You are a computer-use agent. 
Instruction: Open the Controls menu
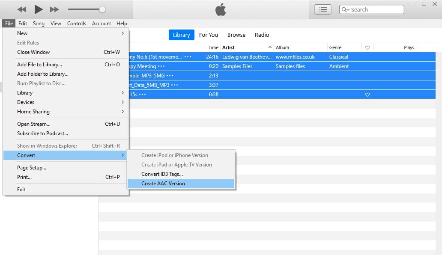click(x=76, y=24)
